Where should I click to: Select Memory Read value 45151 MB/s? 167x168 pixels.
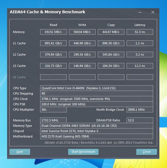[x=53, y=32]
